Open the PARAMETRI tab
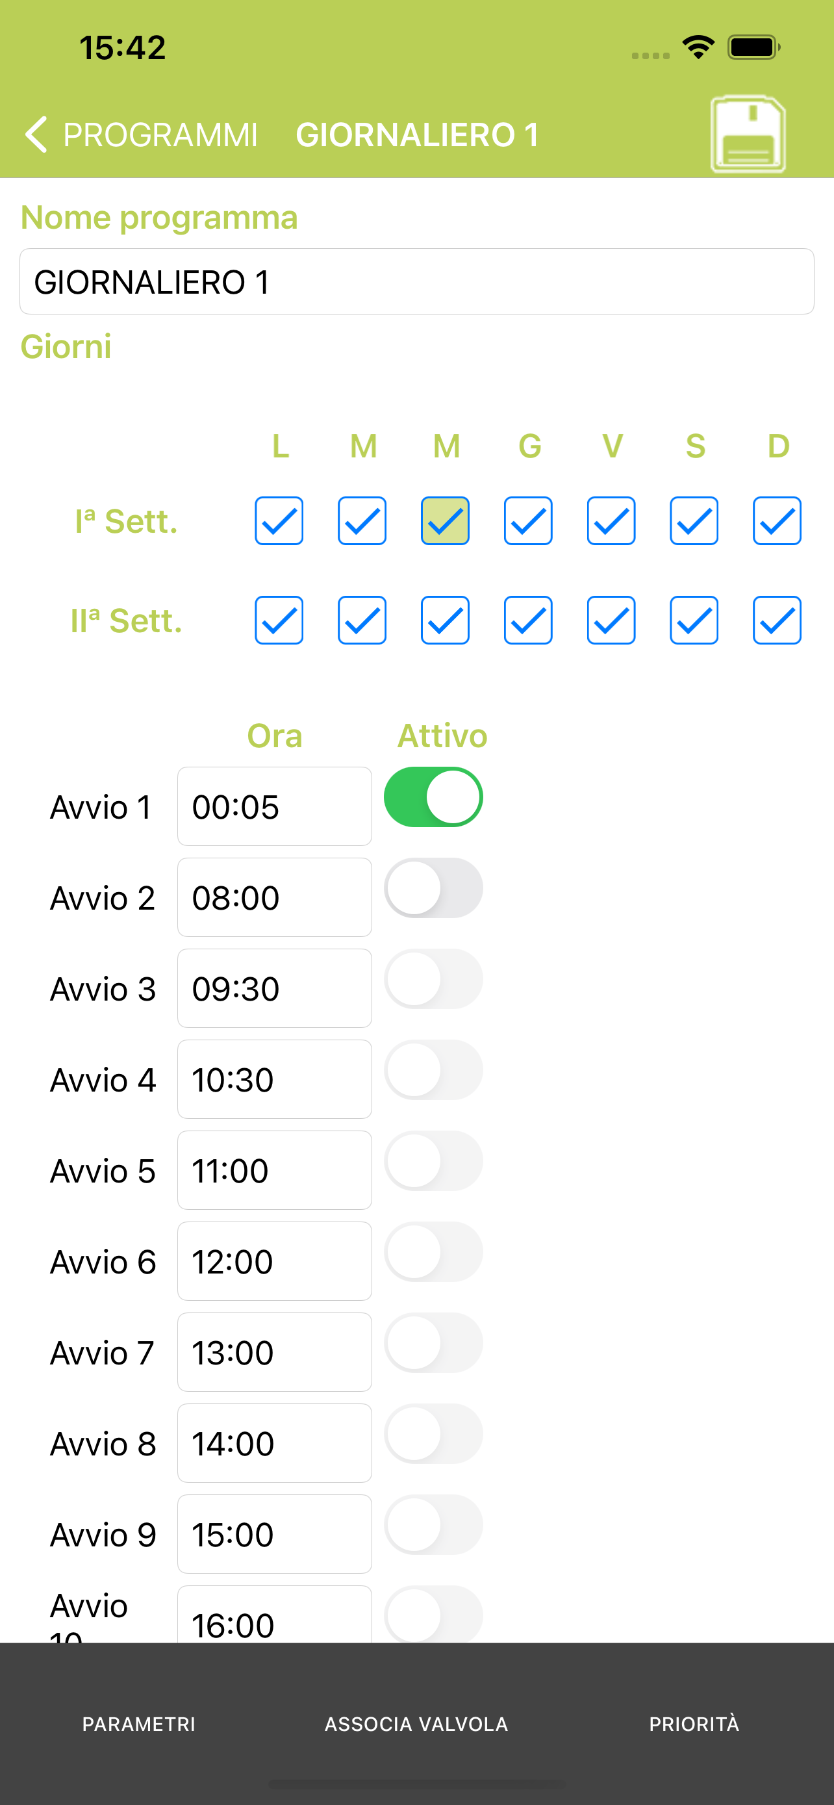 [x=138, y=1724]
